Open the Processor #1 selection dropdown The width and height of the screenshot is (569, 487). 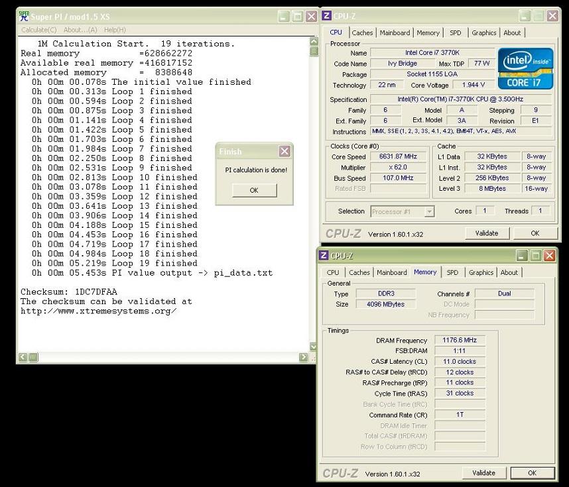429,211
